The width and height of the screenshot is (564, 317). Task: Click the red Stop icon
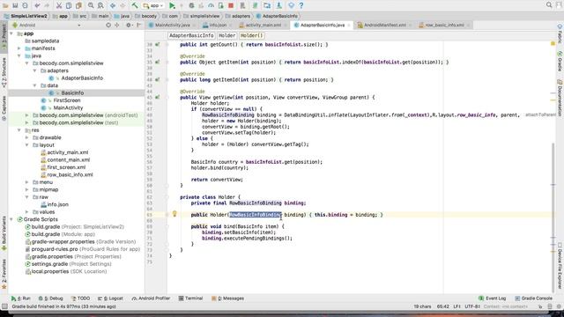tap(231, 5)
